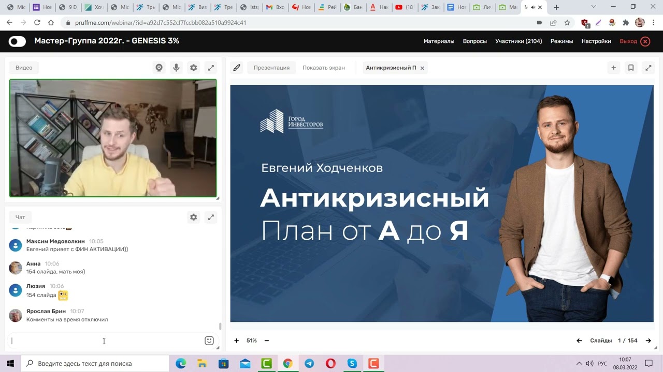Zoom in slides with the plus button
Viewport: 663px width, 372px height.
click(237, 340)
